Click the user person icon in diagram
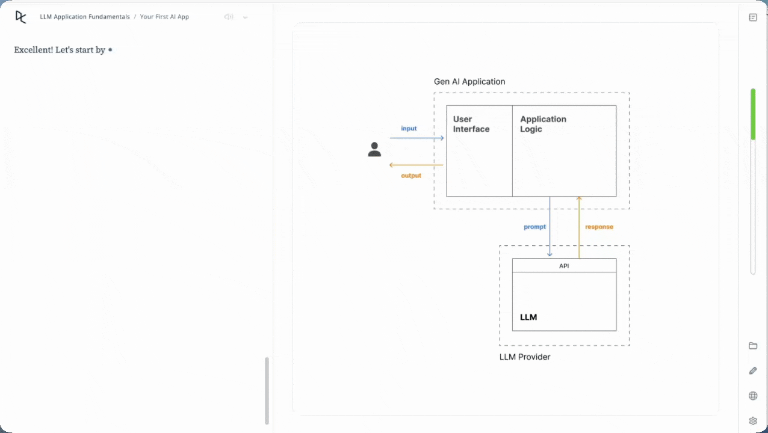Screen dimensions: 768x433 [x=374, y=150]
